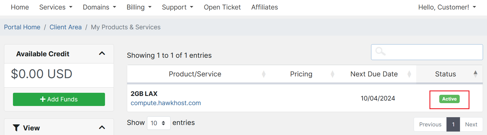Click the filter funnel icon by View
The image size is (487, 135).
(x=16, y=128)
